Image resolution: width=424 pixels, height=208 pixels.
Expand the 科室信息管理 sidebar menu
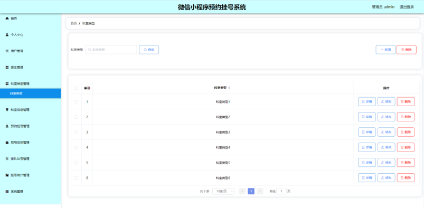tap(31, 110)
